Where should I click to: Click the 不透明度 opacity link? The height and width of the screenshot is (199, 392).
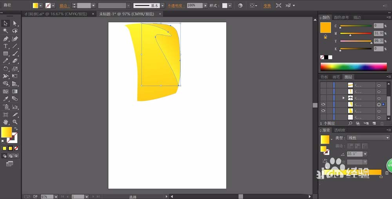coord(176,5)
